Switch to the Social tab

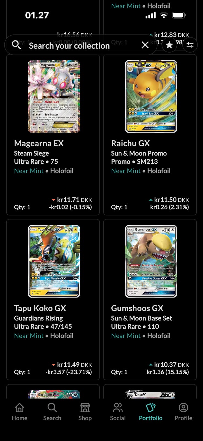pos(118,412)
